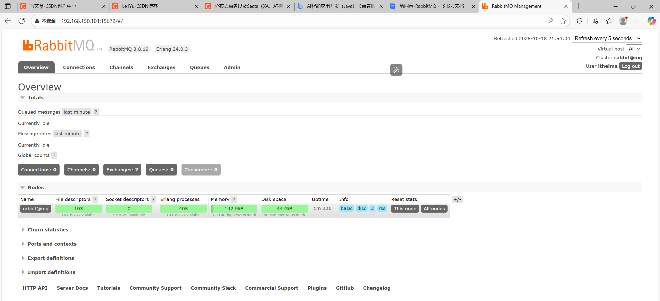
Task: Switch to the Exchanges tab
Action: click(x=161, y=67)
